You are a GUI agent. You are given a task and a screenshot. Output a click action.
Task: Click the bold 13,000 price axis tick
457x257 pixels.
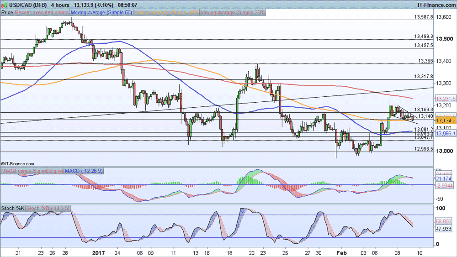[445, 151]
